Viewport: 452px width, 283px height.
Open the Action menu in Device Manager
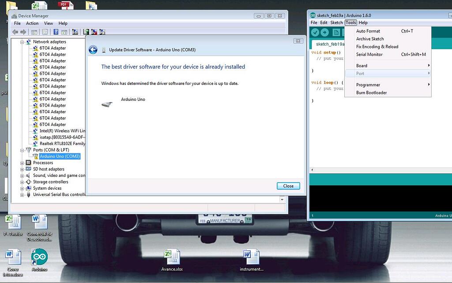(x=32, y=23)
